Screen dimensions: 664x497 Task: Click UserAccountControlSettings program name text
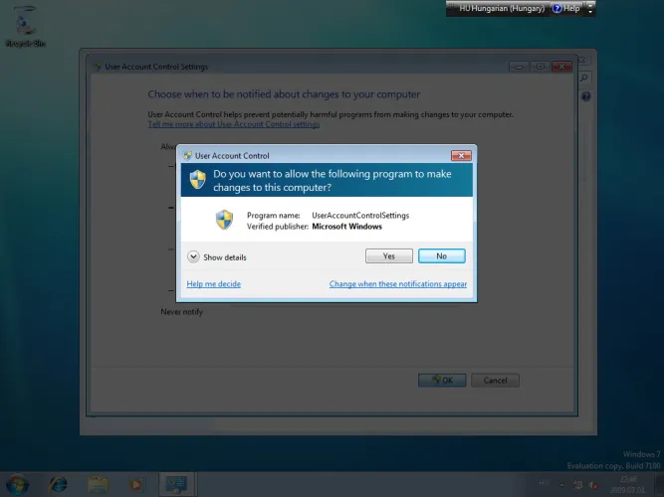pyautogui.click(x=360, y=216)
